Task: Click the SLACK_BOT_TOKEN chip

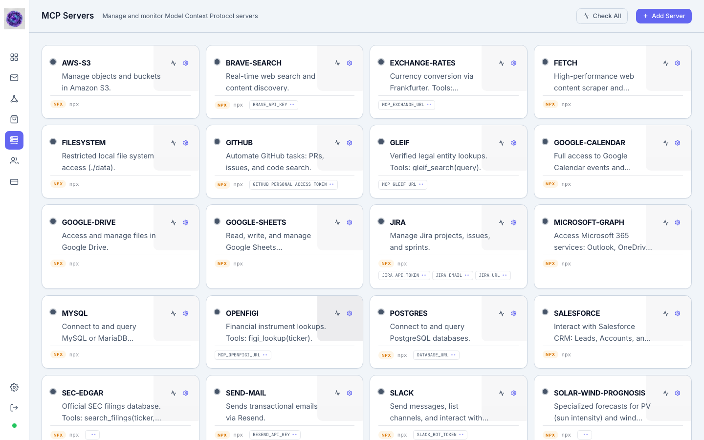Action: point(440,435)
